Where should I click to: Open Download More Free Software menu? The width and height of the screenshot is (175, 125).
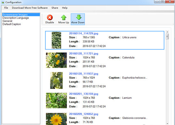pos(30,8)
